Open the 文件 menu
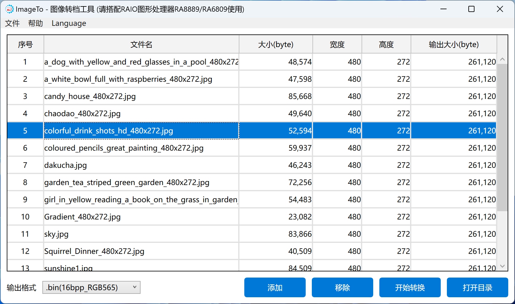 pyautogui.click(x=13, y=23)
